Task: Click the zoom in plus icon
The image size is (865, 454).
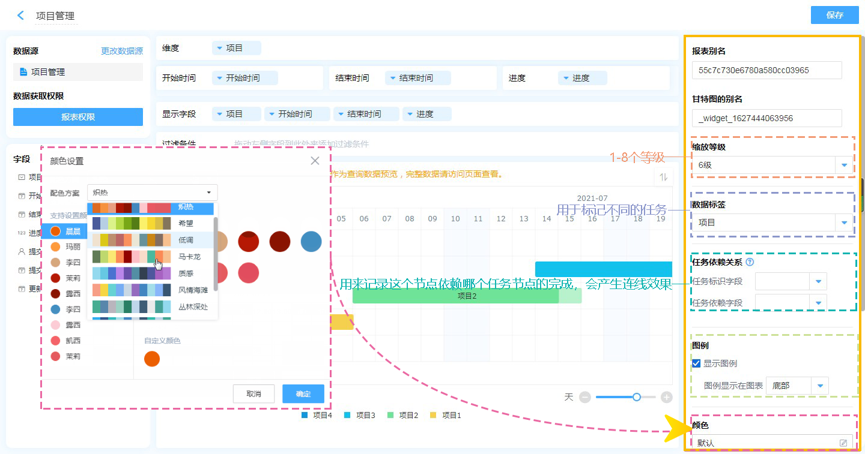Action: (x=666, y=397)
